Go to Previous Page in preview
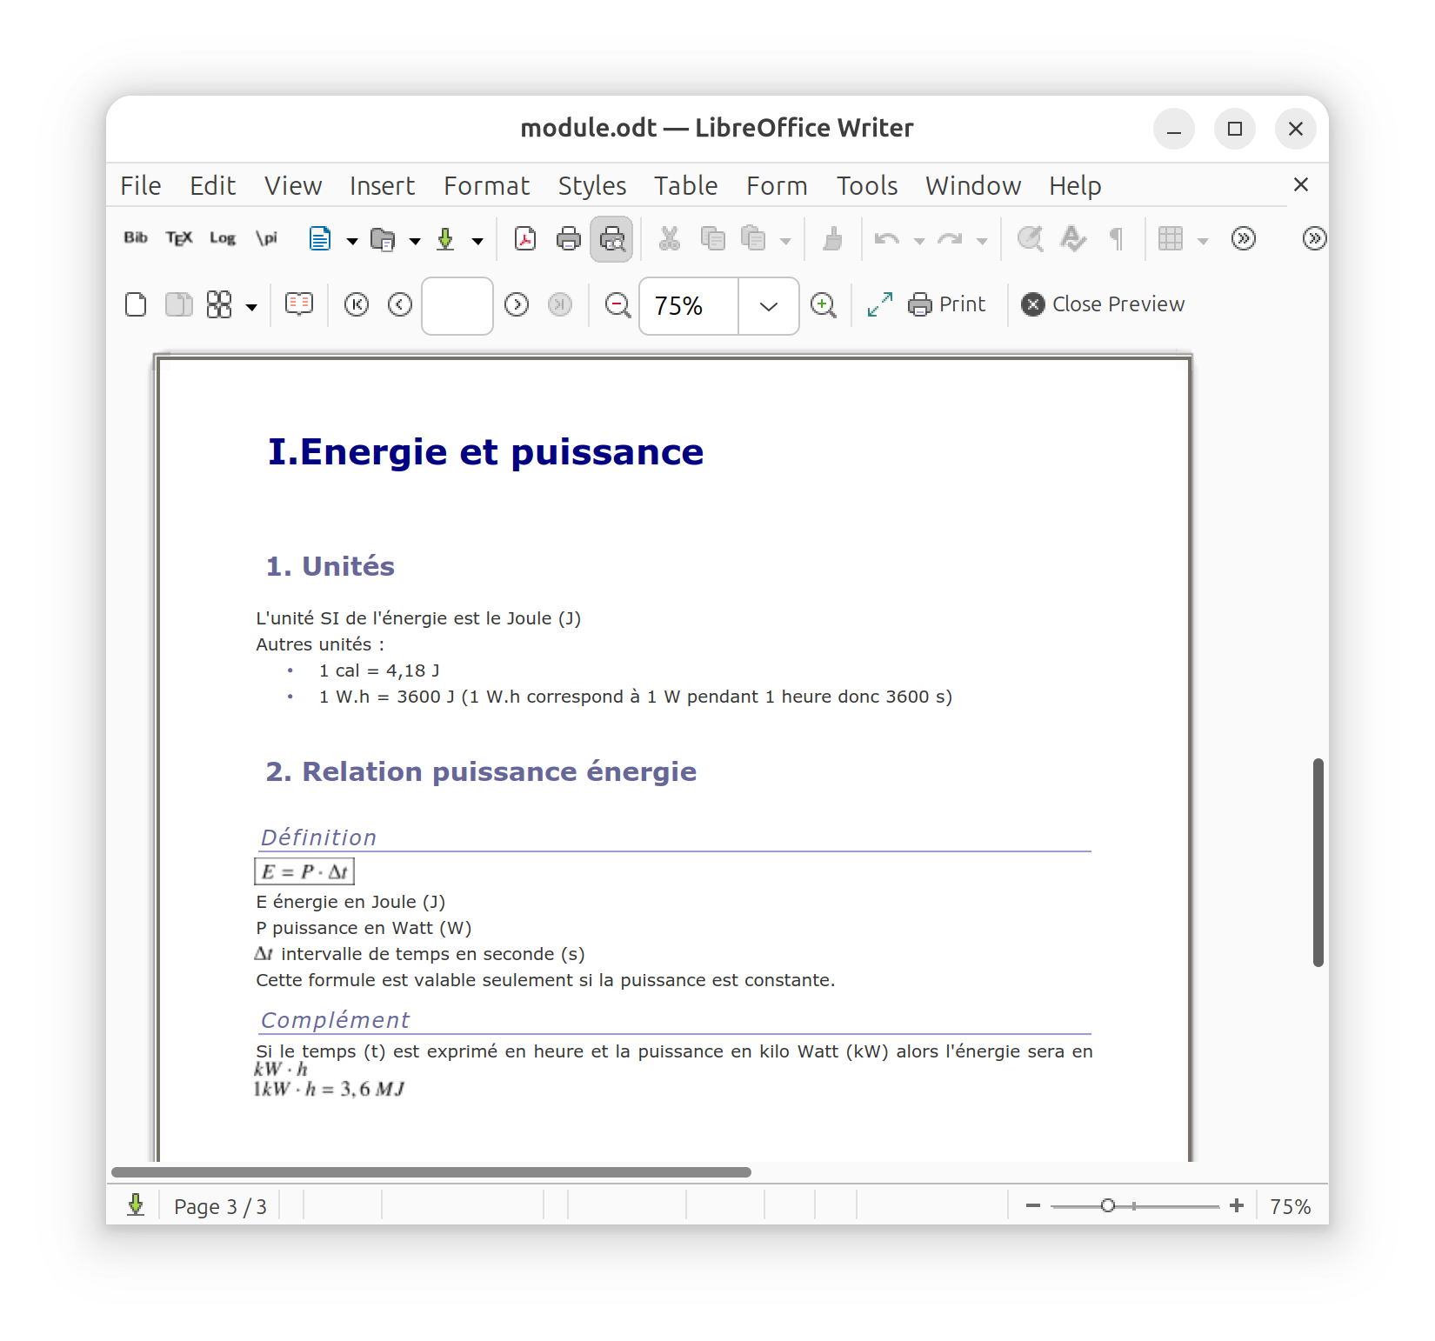This screenshot has width=1435, height=1341. (400, 304)
